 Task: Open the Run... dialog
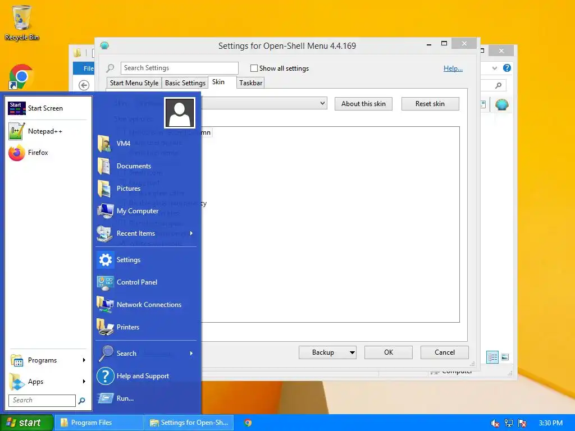point(147,398)
